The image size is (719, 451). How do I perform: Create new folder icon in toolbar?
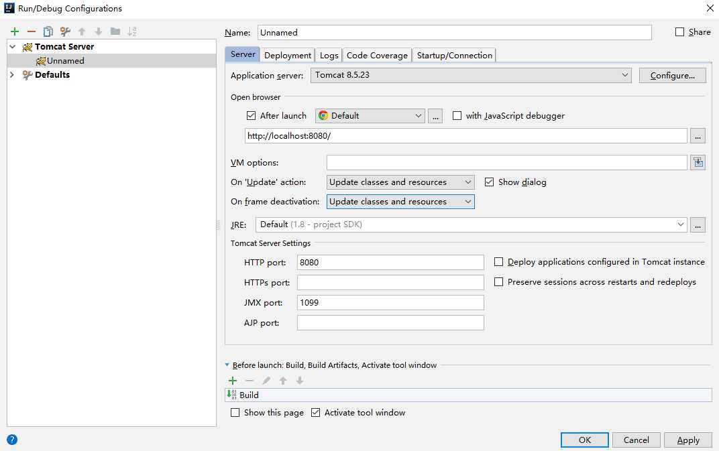click(x=115, y=31)
